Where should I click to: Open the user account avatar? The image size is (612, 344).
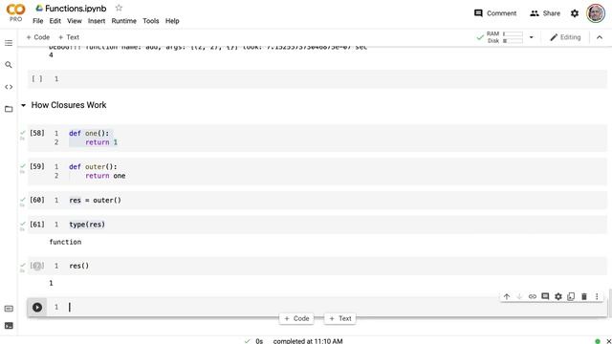tap(596, 13)
